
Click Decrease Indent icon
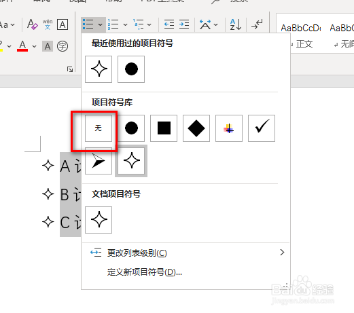(169, 24)
